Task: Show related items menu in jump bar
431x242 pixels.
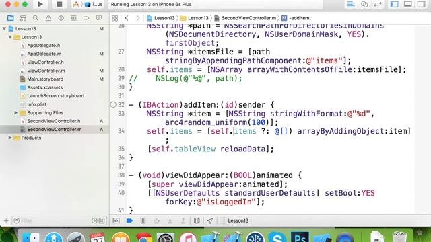Action: point(115,18)
